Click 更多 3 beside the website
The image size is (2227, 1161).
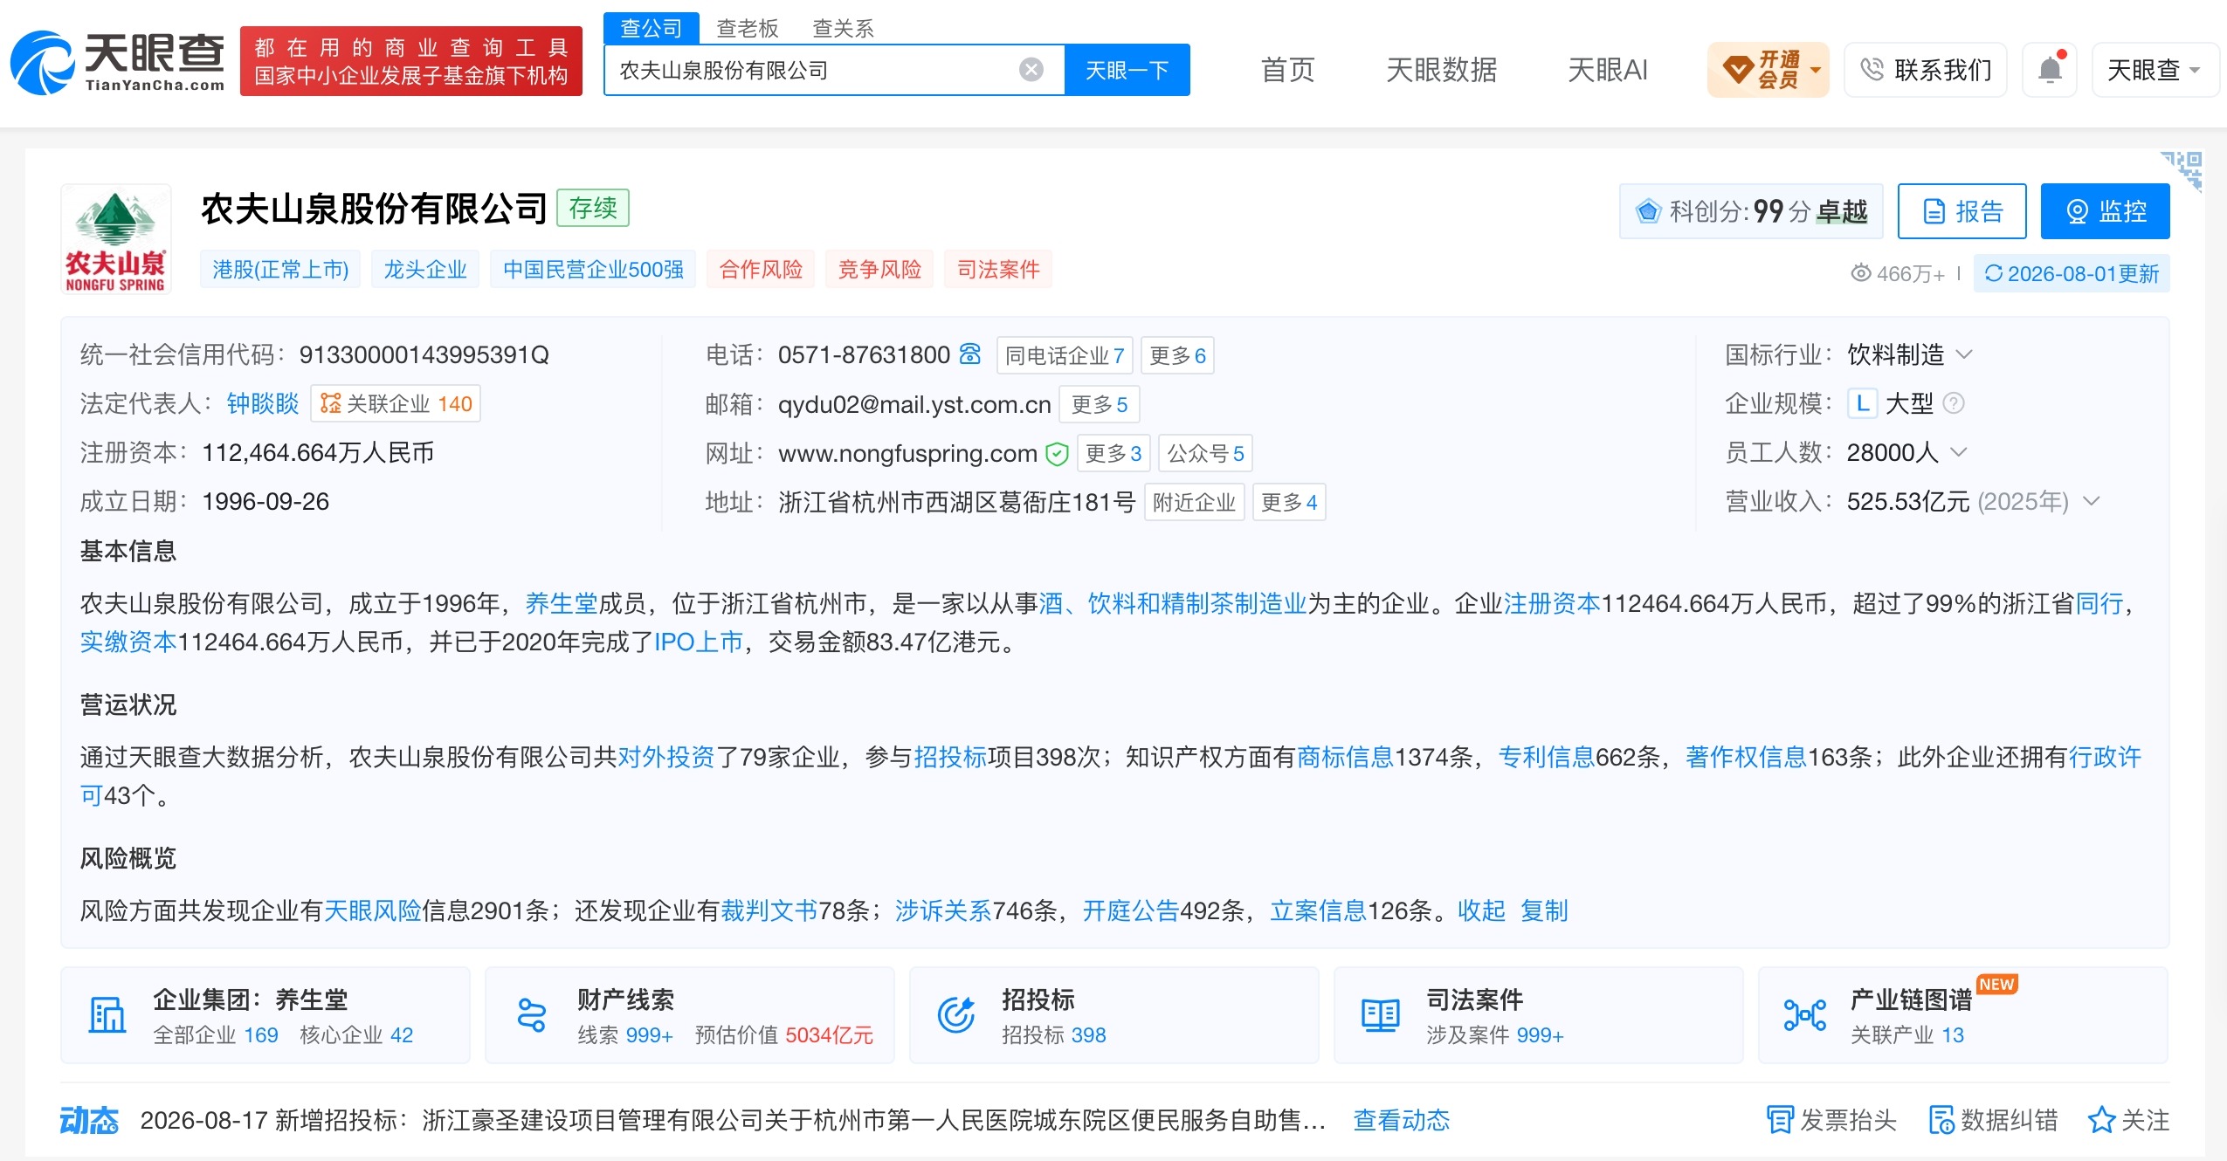1113,453
